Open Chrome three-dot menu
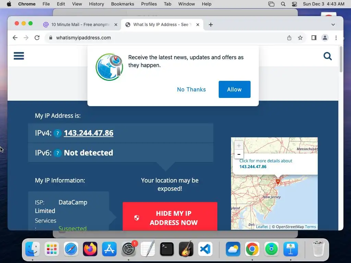The width and height of the screenshot is (351, 263). coord(336,38)
